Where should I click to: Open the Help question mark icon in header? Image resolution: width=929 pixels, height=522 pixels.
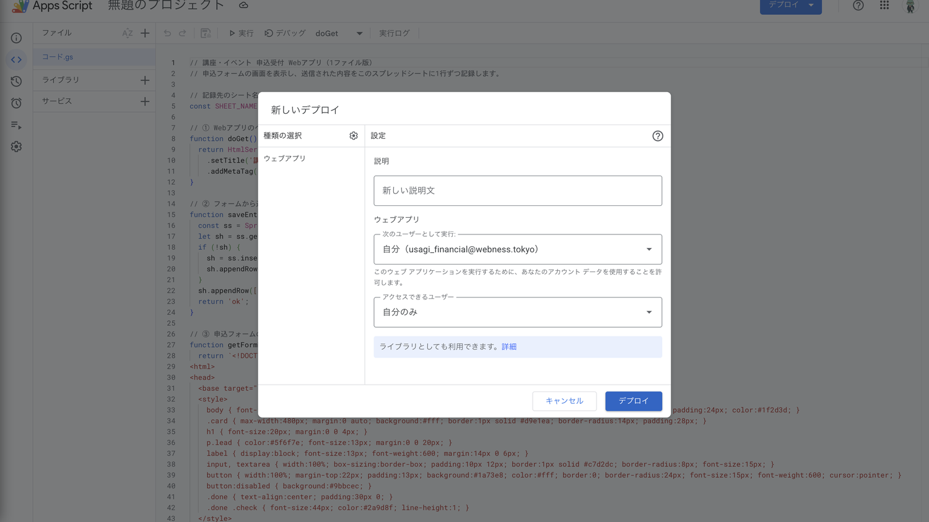[x=858, y=6]
